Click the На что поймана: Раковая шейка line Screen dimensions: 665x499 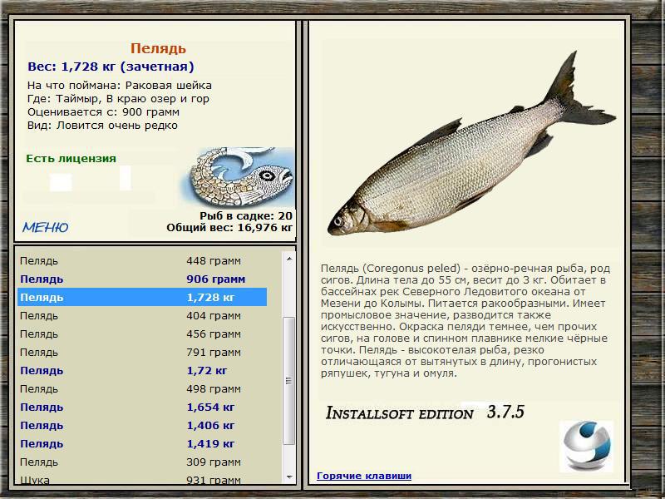119,86
